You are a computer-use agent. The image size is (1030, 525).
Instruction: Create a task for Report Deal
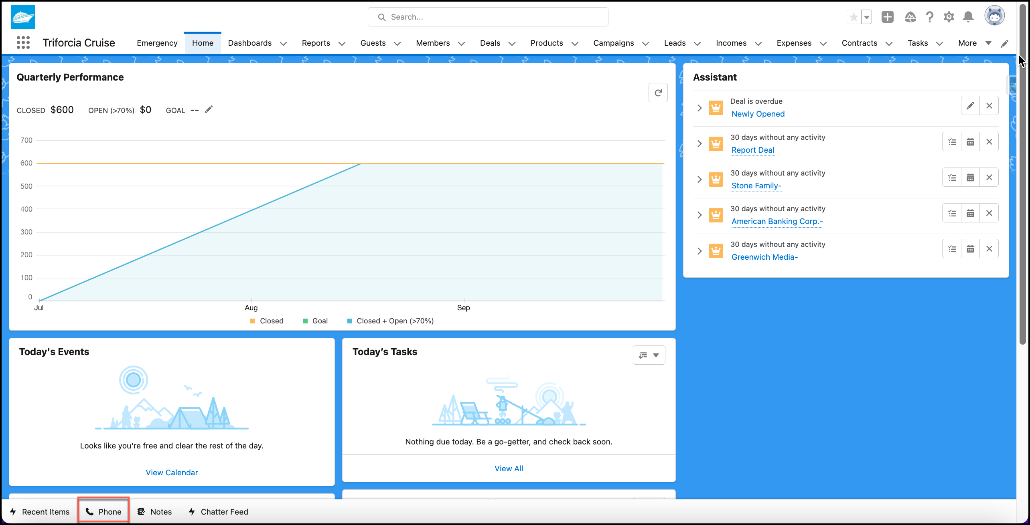tap(952, 142)
